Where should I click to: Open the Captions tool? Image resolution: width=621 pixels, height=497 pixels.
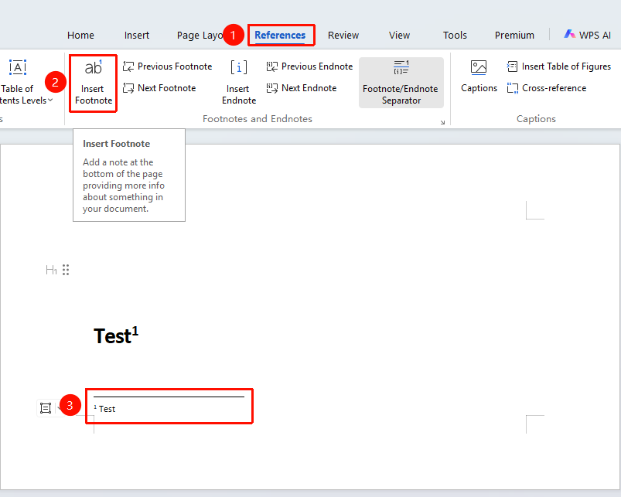(x=479, y=77)
